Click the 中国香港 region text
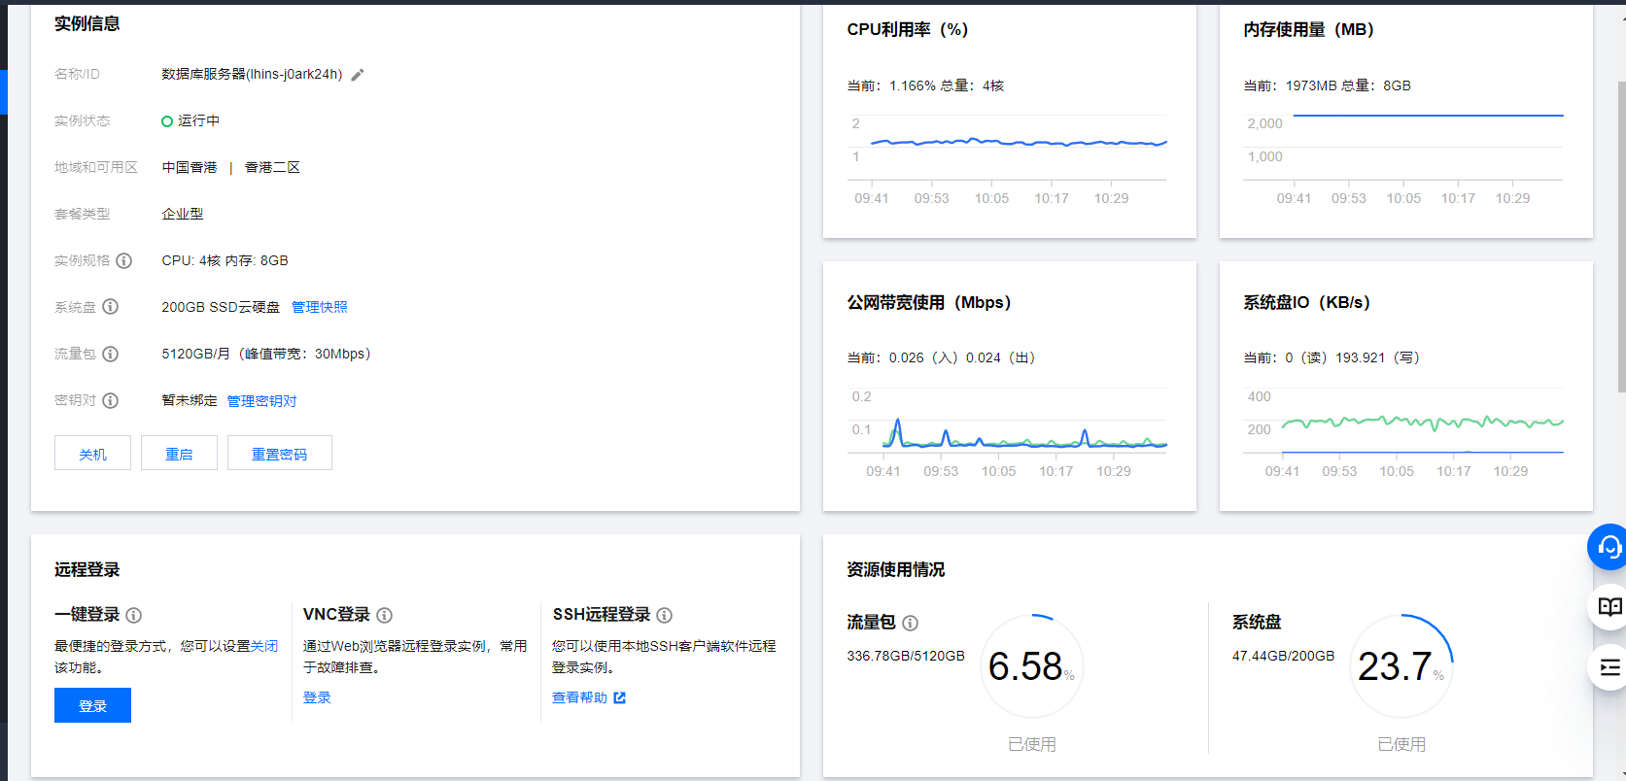This screenshot has height=781, width=1626. pyautogui.click(x=190, y=167)
